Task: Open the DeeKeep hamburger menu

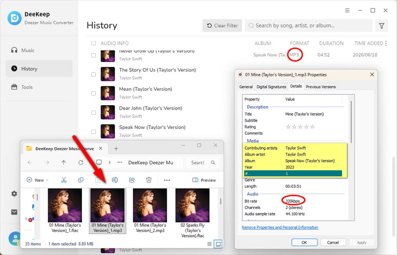Action: (x=347, y=10)
